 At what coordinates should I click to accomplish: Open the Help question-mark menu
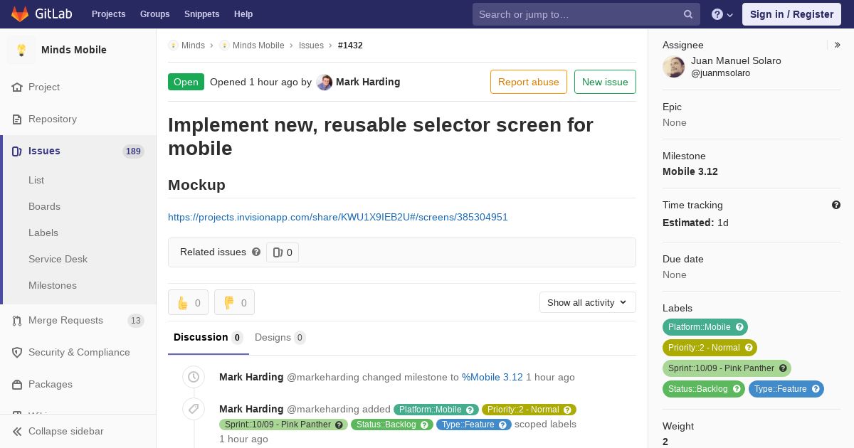click(722, 14)
